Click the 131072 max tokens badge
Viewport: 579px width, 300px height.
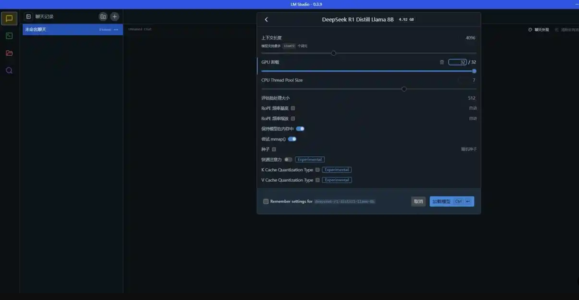289,46
